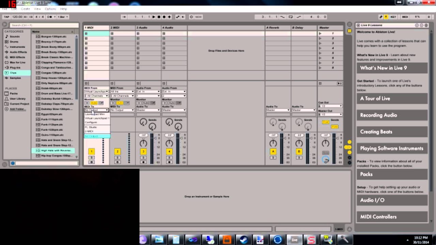Image resolution: width=436 pixels, height=245 pixels.
Task: Open track 2 MIDI To dropdown
Action: coord(122,110)
